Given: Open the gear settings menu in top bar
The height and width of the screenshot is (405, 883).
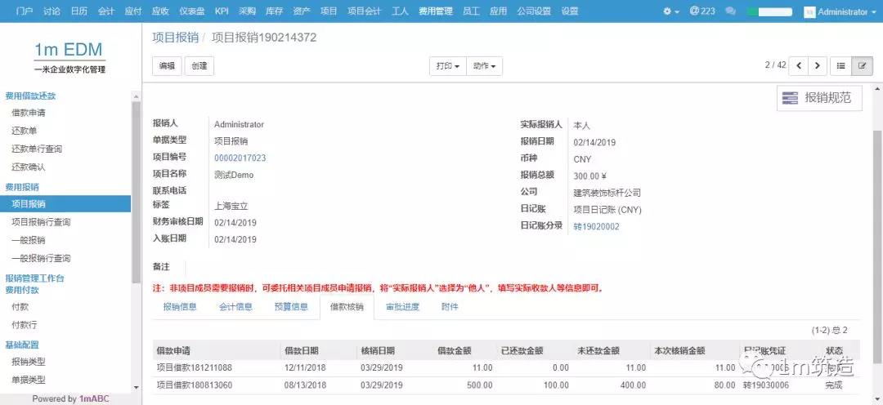Looking at the screenshot, I should click(671, 11).
